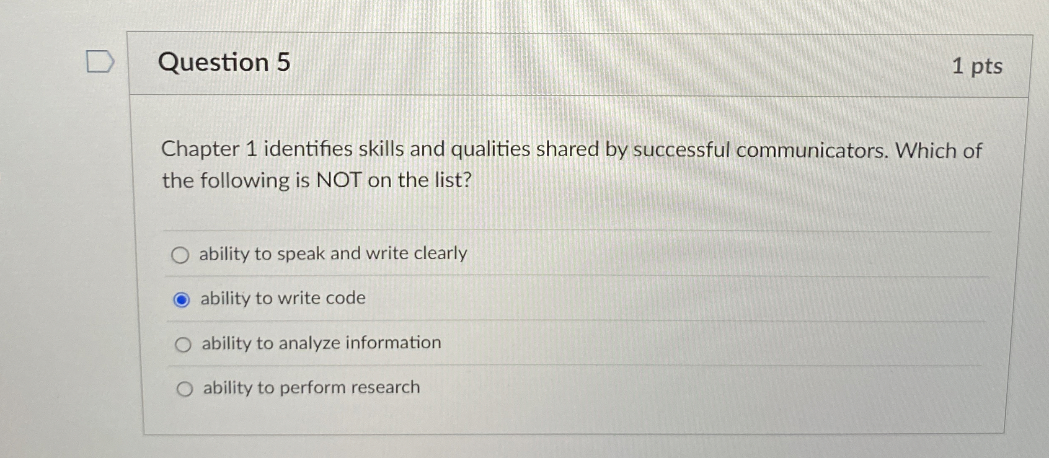Click the question bookmark marker icon
Screen dimensions: 1049x458
[100, 61]
